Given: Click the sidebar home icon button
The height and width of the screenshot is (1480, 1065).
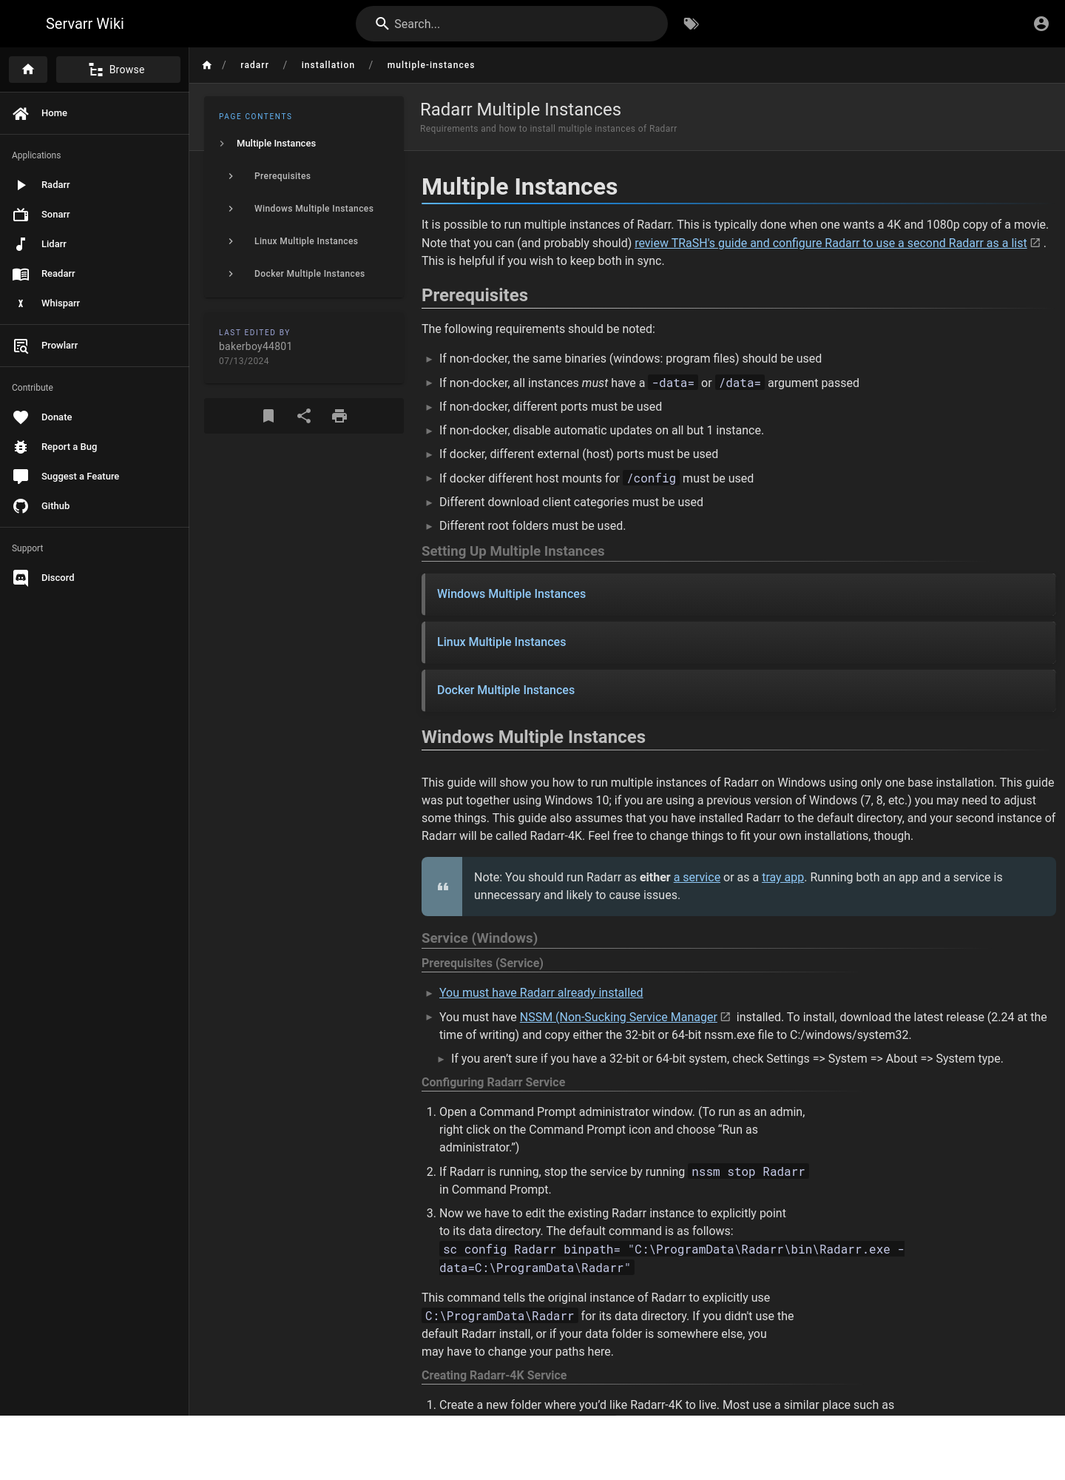Looking at the screenshot, I should pyautogui.click(x=28, y=70).
